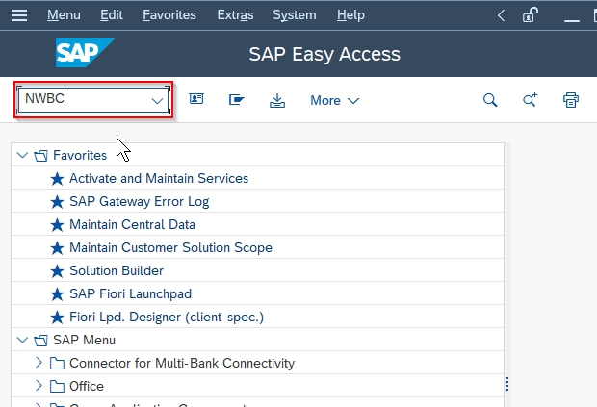The image size is (597, 407).
Task: Open the Extras menu
Action: click(x=234, y=15)
